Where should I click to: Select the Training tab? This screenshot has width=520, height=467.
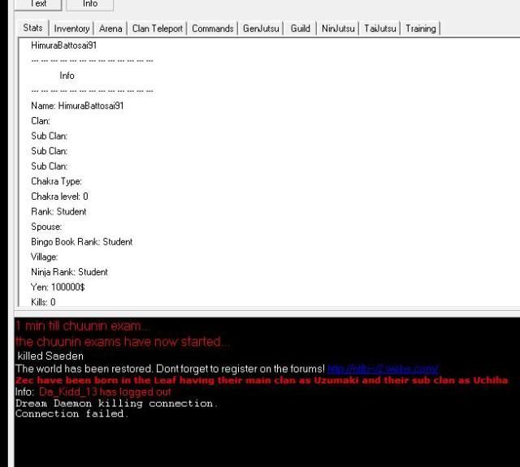(421, 28)
